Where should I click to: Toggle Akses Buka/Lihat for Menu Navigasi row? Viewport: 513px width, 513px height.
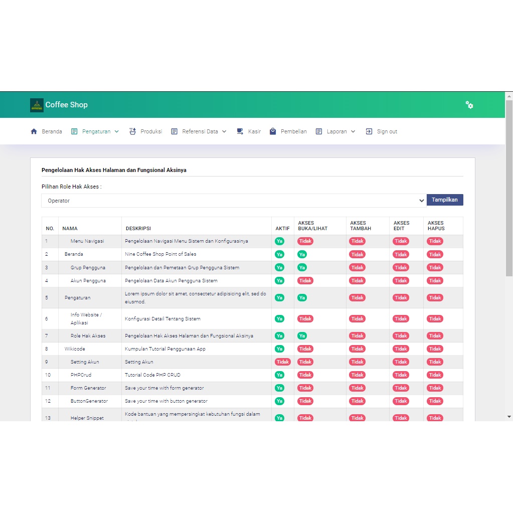coord(305,241)
